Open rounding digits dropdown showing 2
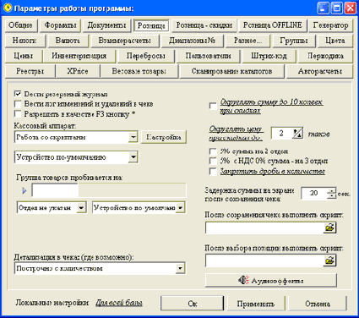 [297, 133]
